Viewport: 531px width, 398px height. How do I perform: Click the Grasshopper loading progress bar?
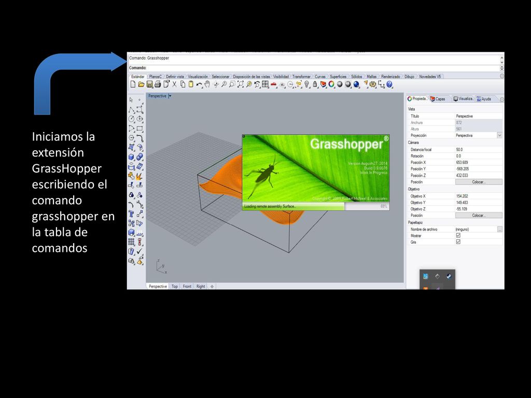(x=316, y=206)
